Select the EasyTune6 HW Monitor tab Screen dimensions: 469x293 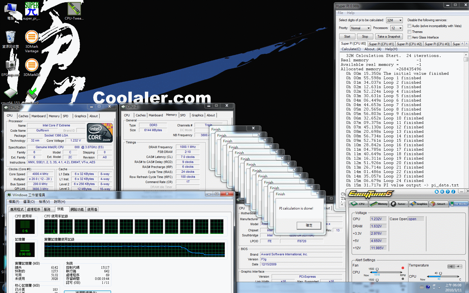459,204
